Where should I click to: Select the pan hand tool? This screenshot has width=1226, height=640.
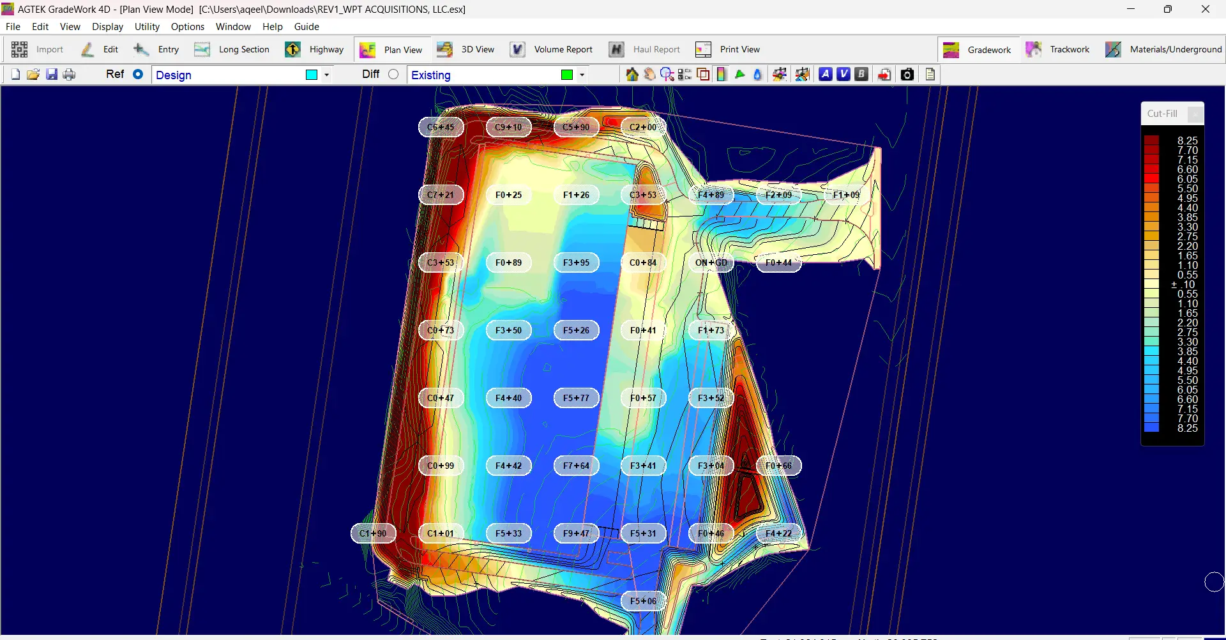pyautogui.click(x=649, y=75)
